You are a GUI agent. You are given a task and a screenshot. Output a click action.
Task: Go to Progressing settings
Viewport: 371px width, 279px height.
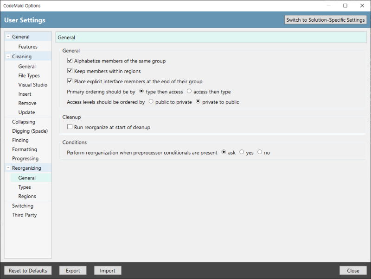(x=26, y=159)
